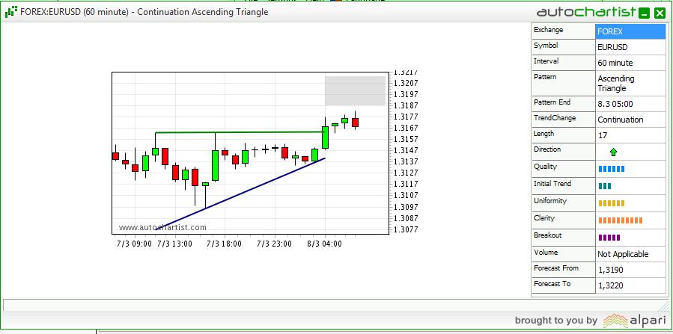Click the Pattern End value 8.3 05:00
Viewport: 673px width, 334px height.
click(615, 104)
